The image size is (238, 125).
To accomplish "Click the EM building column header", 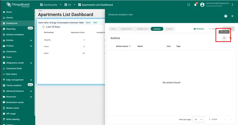I will click(x=49, y=32).
